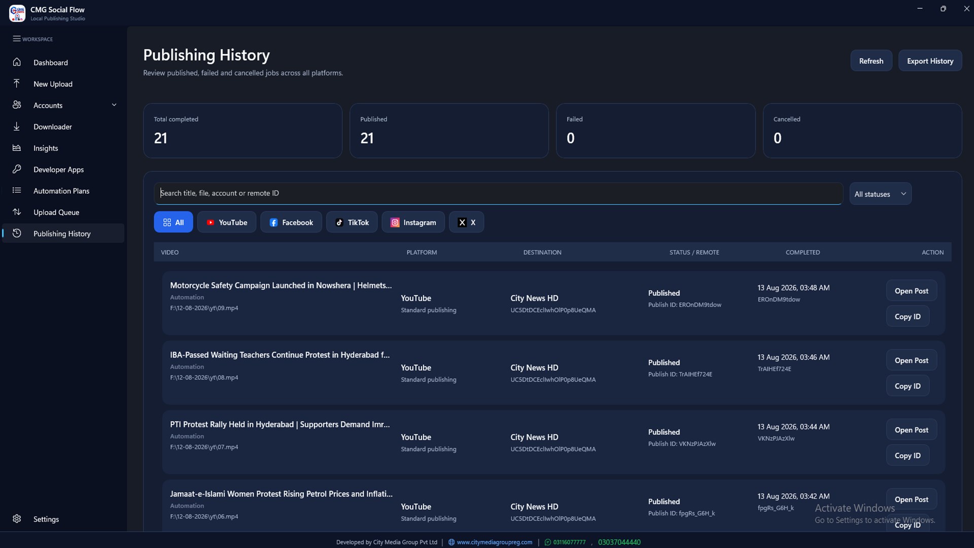Screen dimensions: 974x548
Task: Click the YouTube logo in filter bar
Action: [x=211, y=222]
